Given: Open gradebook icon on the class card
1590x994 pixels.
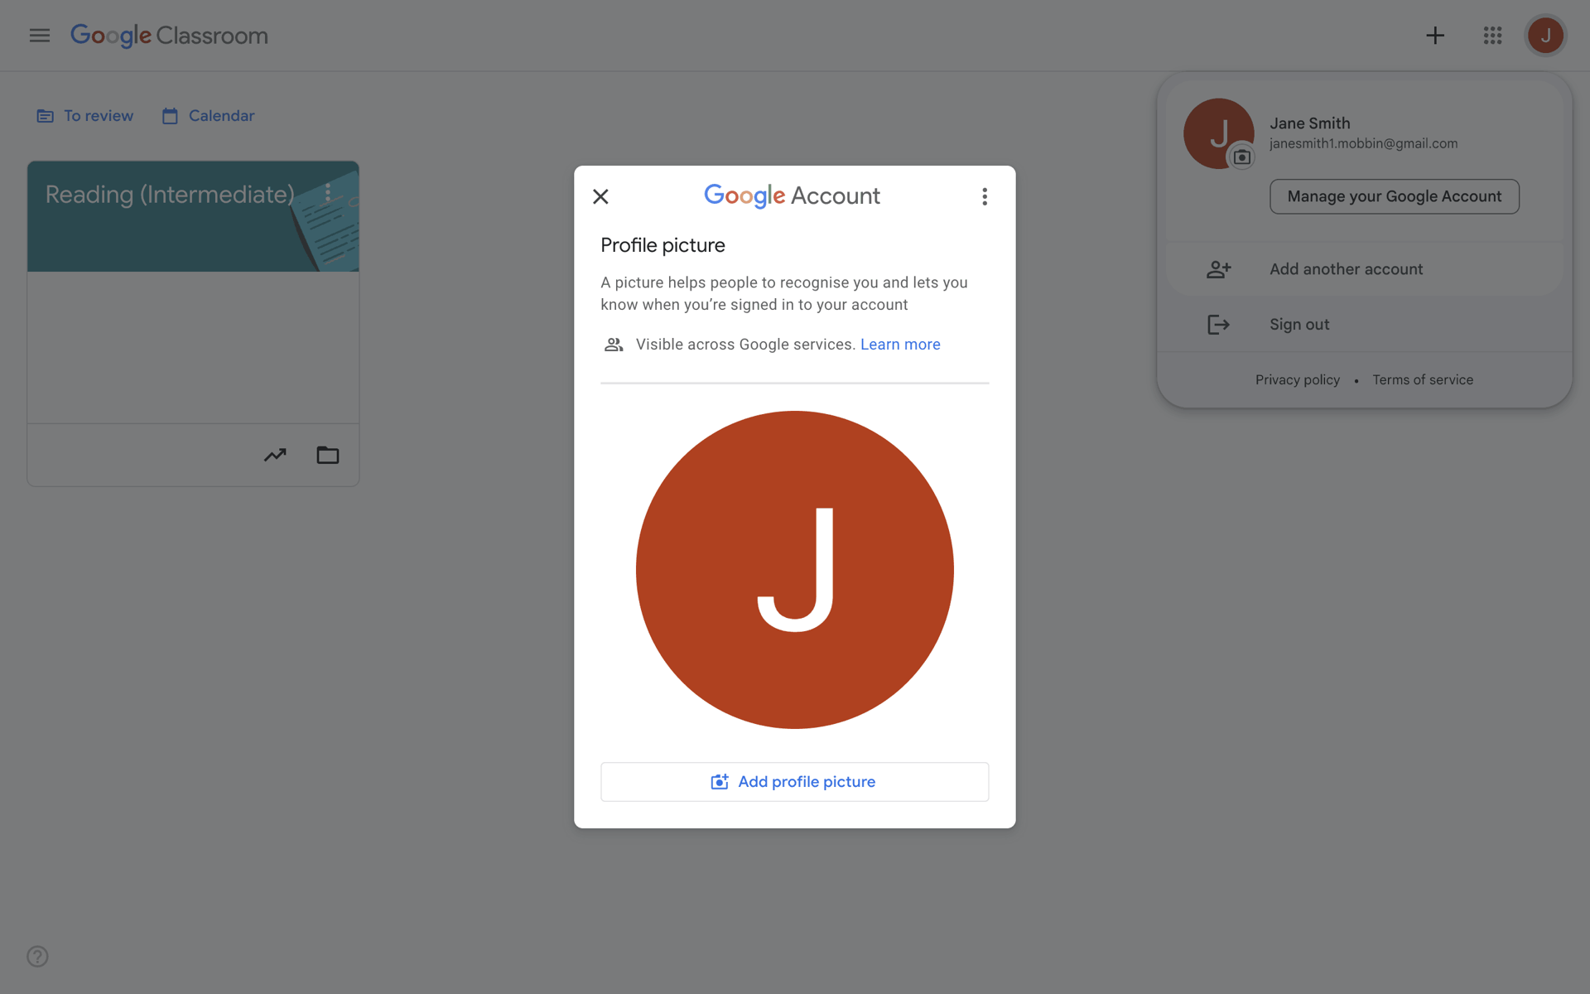Looking at the screenshot, I should click(275, 455).
